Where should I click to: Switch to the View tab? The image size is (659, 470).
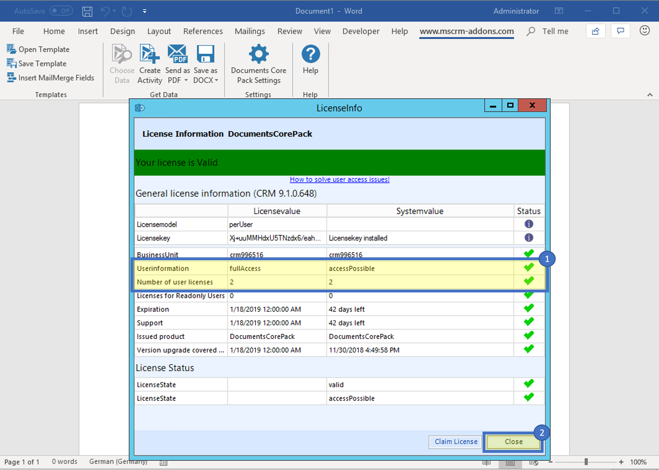322,31
